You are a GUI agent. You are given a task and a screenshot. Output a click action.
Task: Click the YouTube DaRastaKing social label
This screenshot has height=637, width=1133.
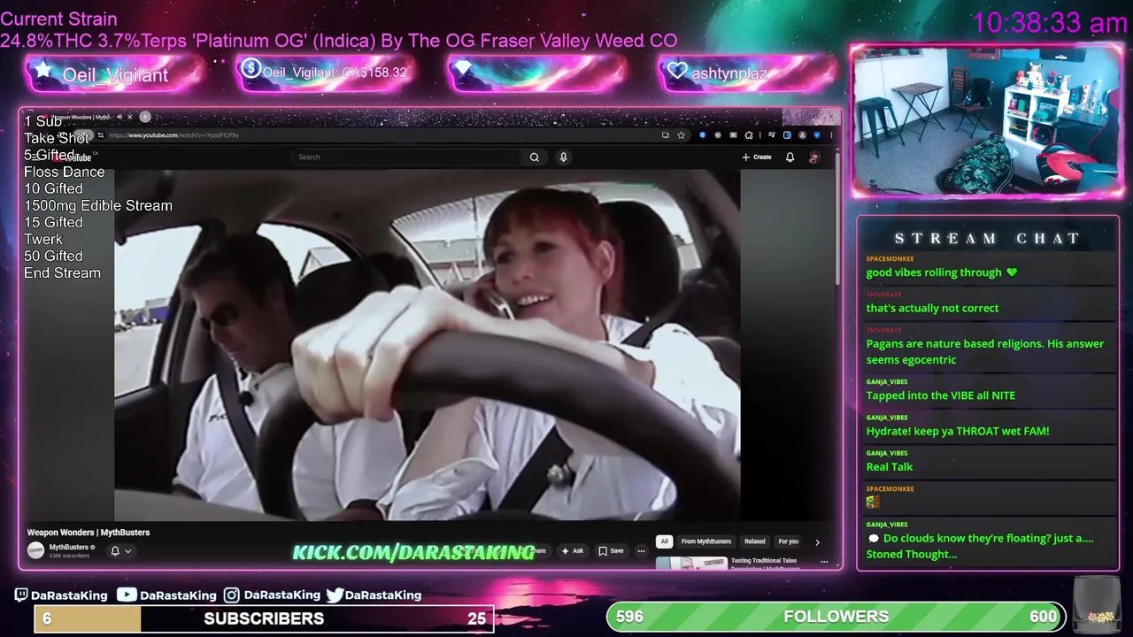(x=167, y=595)
